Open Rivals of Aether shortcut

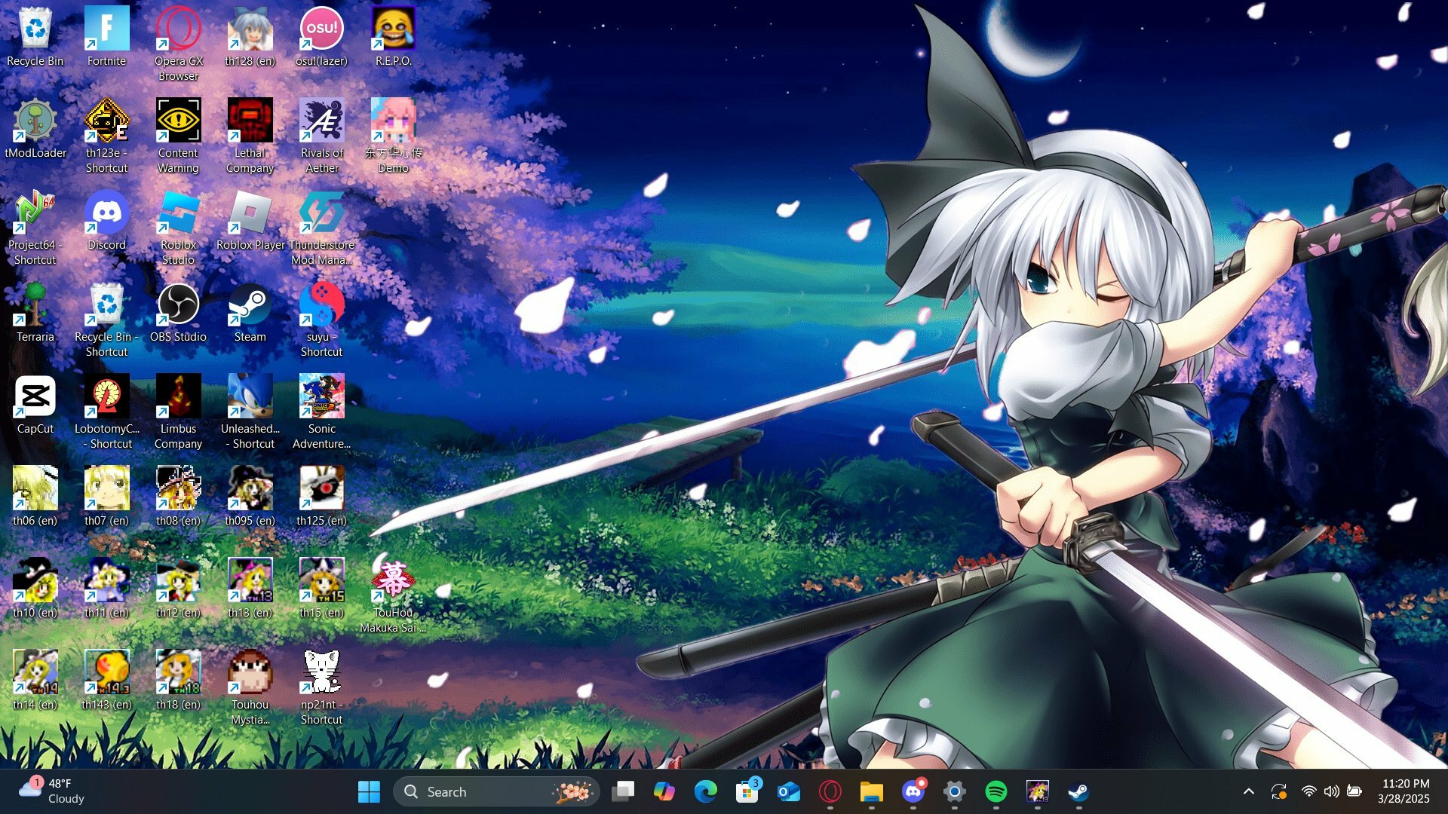coord(322,136)
